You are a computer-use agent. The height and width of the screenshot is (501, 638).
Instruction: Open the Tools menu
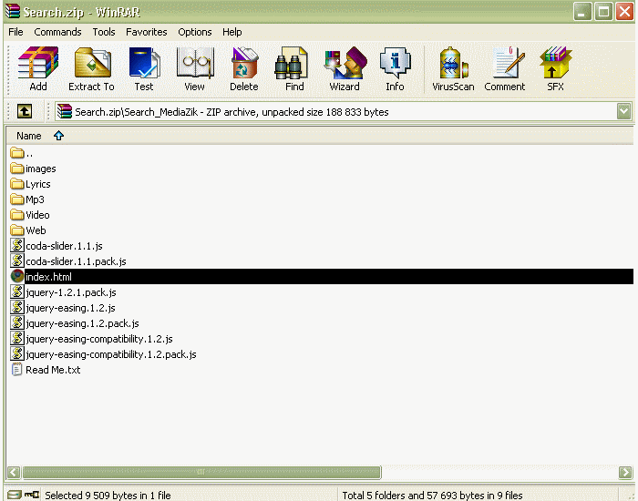[x=104, y=32]
